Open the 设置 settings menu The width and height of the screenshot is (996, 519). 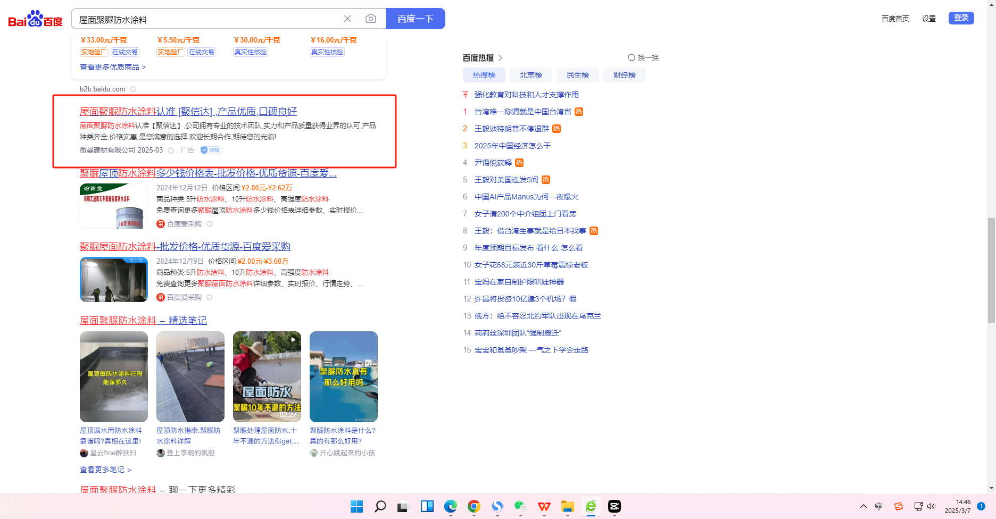tap(928, 19)
